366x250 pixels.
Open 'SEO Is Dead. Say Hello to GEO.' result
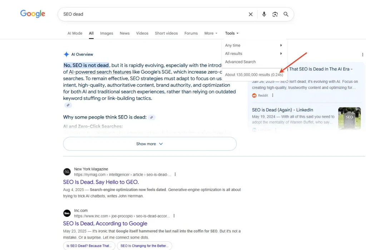(x=101, y=182)
